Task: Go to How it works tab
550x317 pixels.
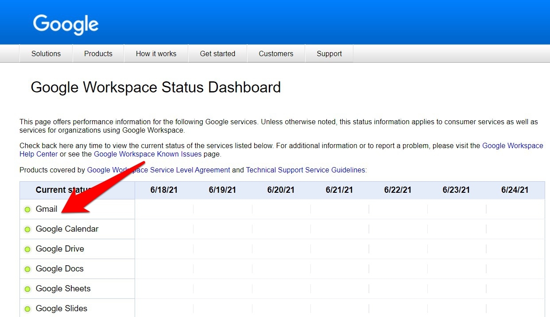Action: coord(156,53)
